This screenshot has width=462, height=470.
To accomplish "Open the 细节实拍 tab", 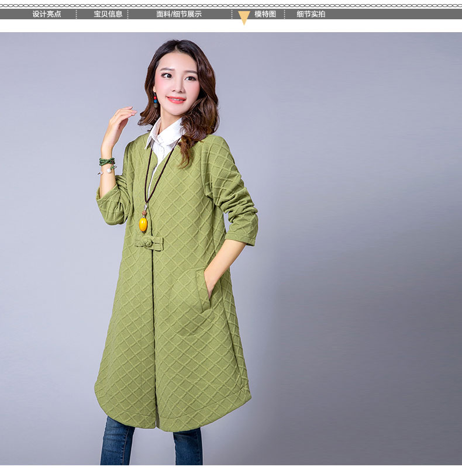I will (x=311, y=14).
